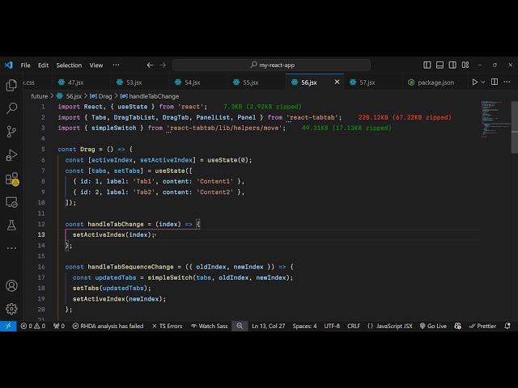Open the Selection menu
This screenshot has height=388, width=518.
[x=69, y=65]
